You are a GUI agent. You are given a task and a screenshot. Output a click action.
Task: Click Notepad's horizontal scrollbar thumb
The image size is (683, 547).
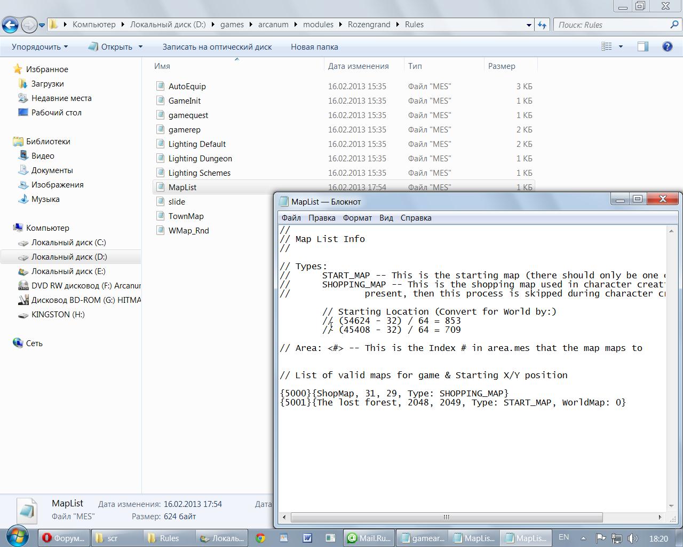pos(446,517)
